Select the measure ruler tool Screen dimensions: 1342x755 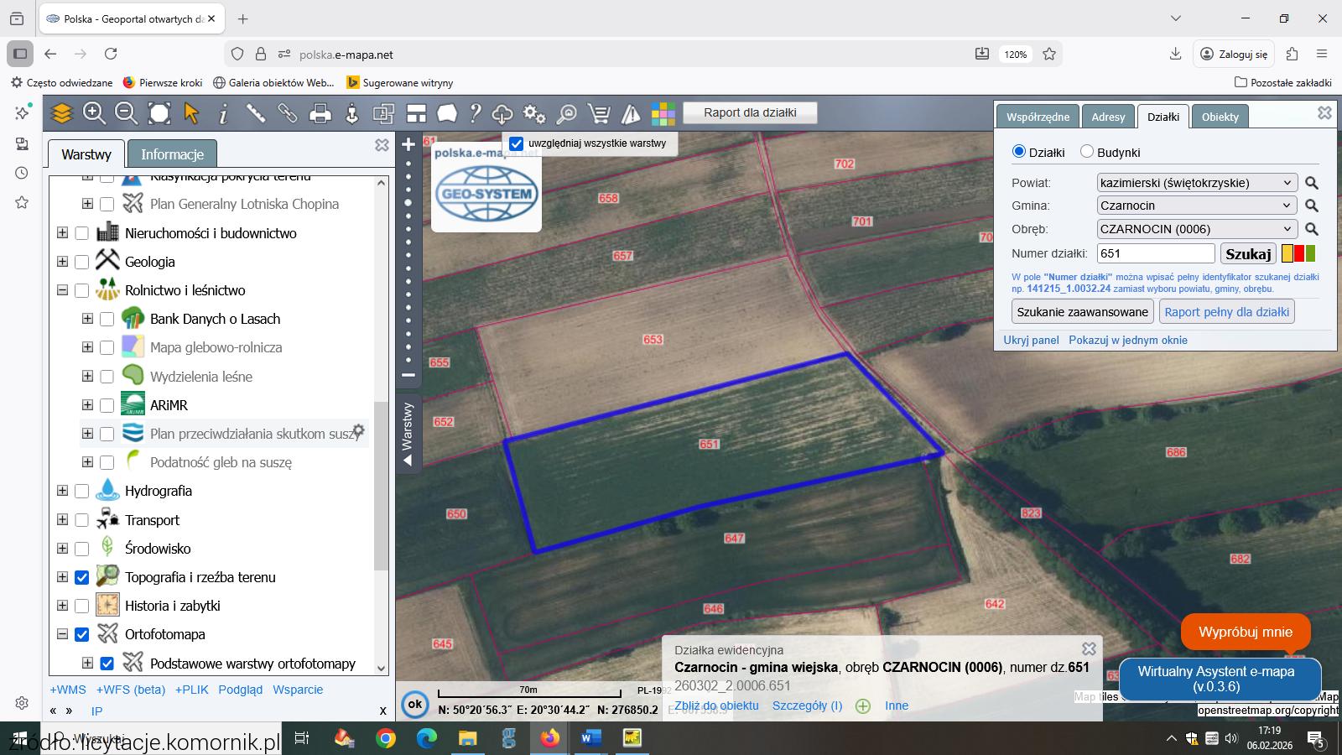tap(255, 113)
